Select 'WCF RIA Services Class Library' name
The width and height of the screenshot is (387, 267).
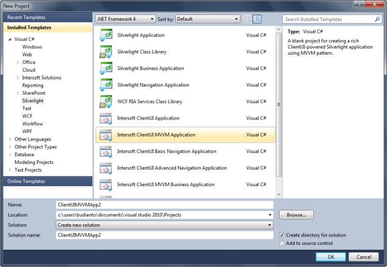pyautogui.click(x=150, y=102)
